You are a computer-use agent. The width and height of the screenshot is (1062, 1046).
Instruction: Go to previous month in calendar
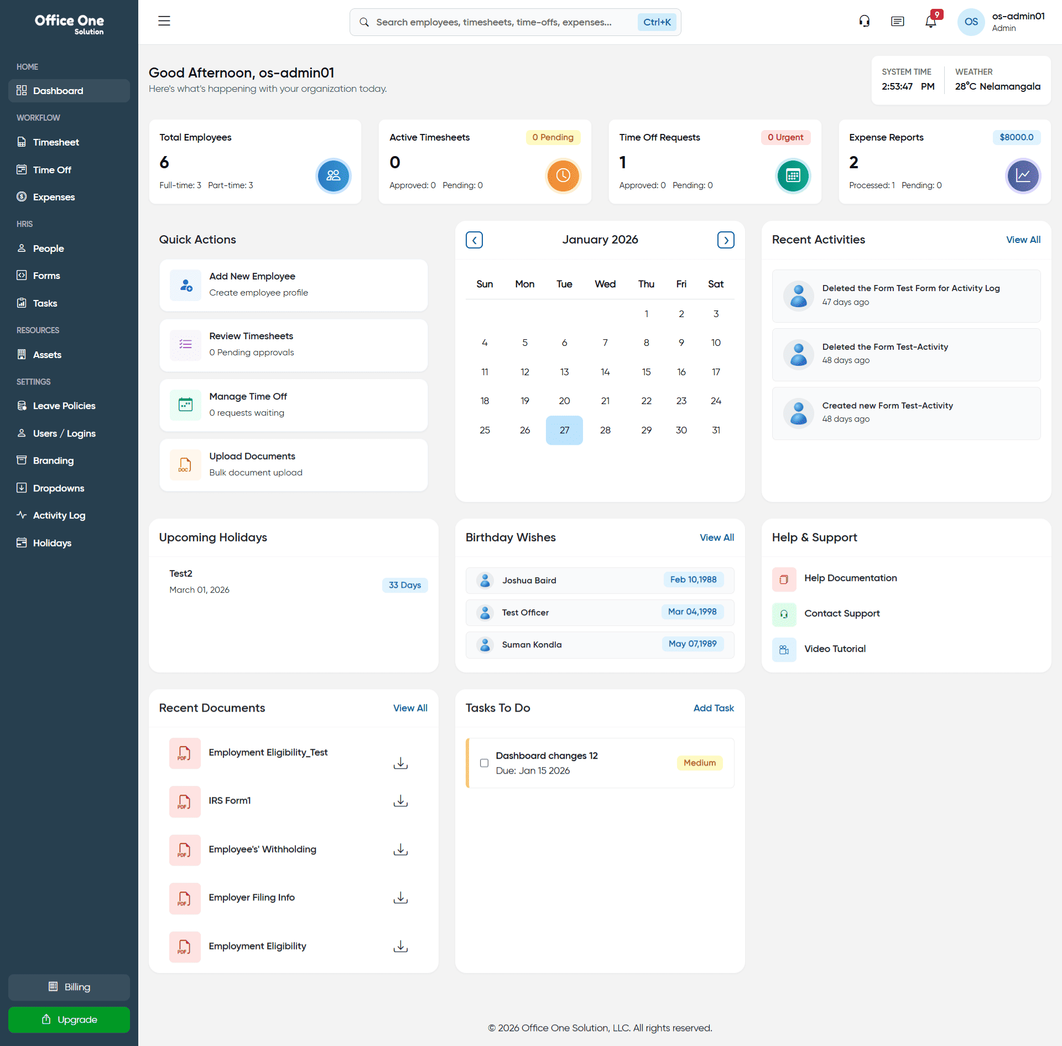[474, 240]
